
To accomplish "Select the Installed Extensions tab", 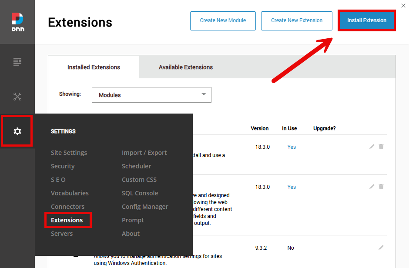I will click(x=94, y=67).
